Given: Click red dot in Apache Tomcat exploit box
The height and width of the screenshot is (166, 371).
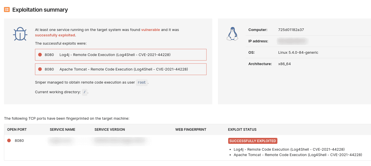Looking at the screenshot, I should [x=40, y=69].
